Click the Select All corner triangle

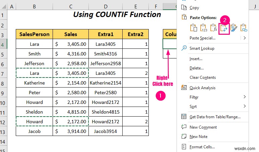click(x=4, y=7)
